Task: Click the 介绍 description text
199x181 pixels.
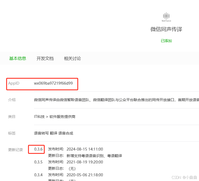Action: tap(117, 100)
